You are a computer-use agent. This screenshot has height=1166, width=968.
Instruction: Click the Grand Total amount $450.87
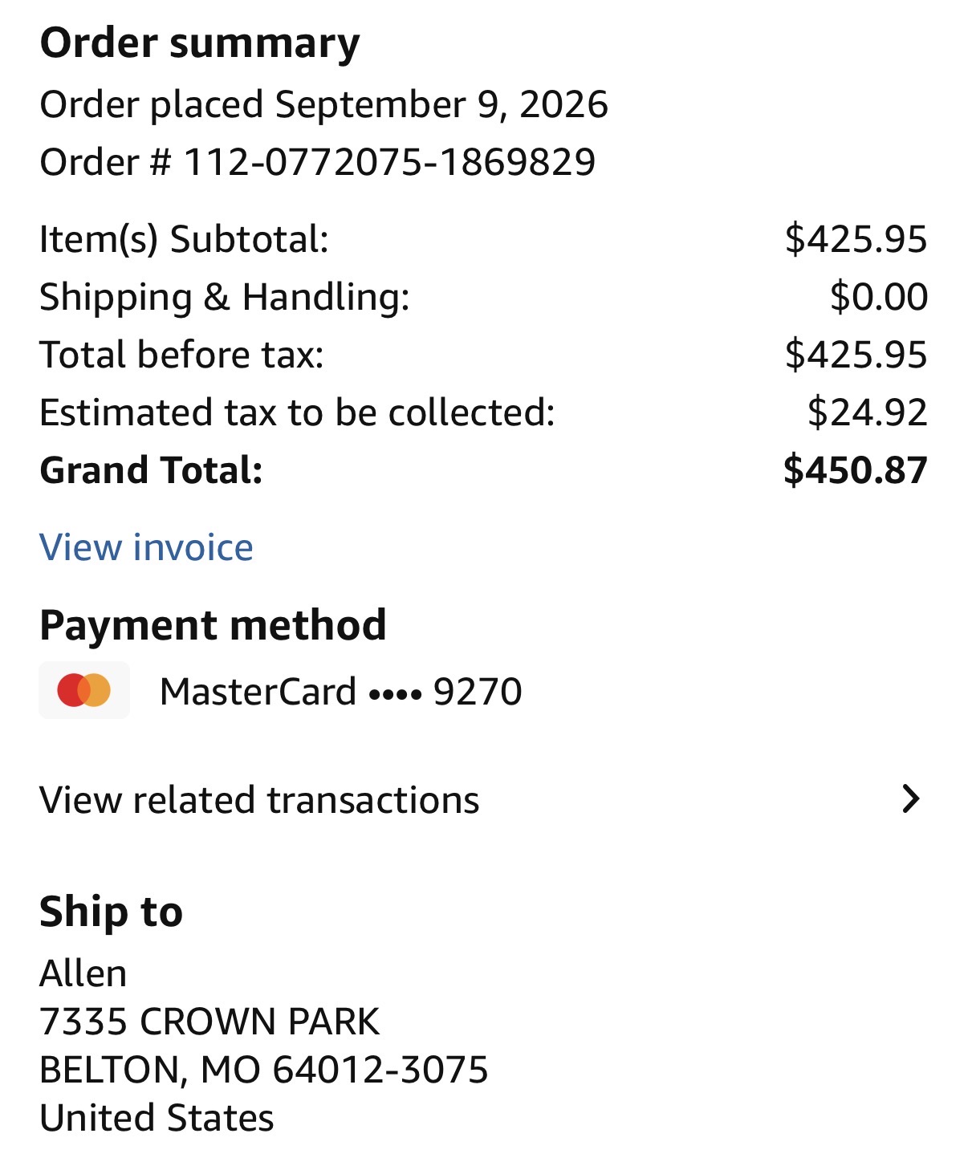[x=856, y=470]
